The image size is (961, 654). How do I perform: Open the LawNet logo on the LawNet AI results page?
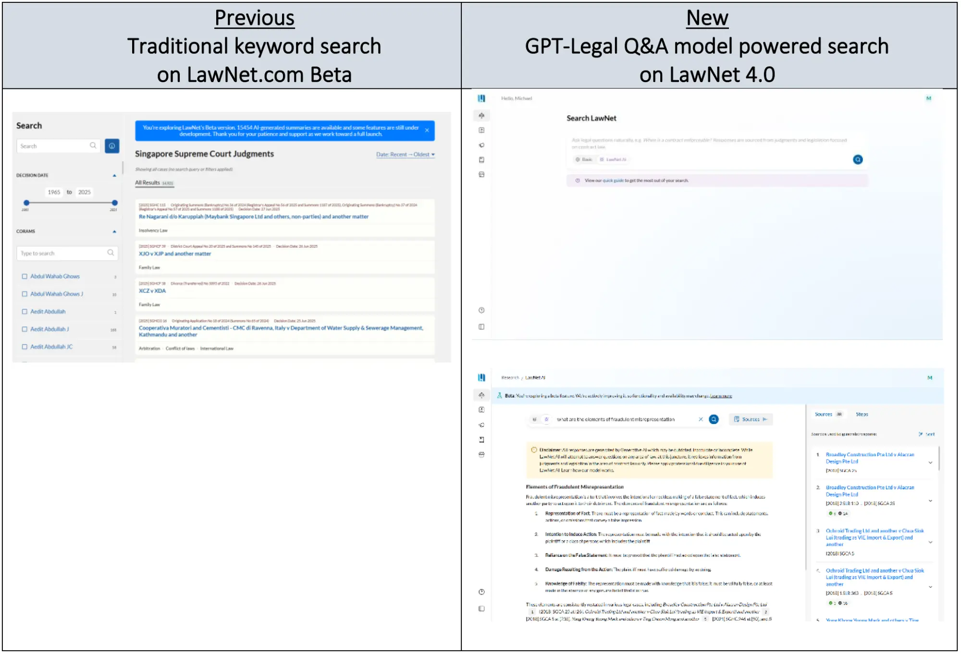[481, 378]
